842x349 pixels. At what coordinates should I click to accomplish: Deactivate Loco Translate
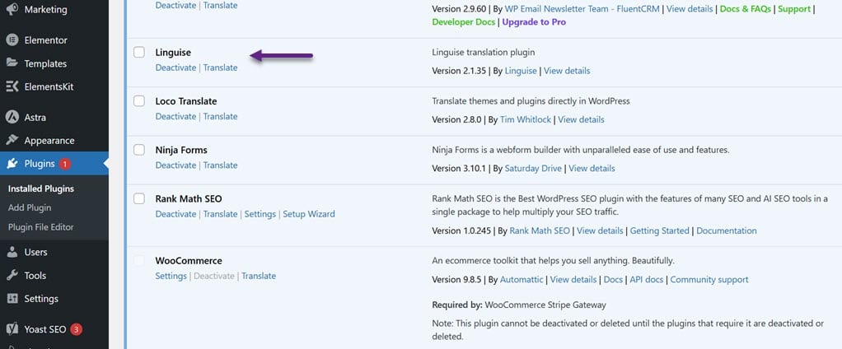tap(175, 116)
